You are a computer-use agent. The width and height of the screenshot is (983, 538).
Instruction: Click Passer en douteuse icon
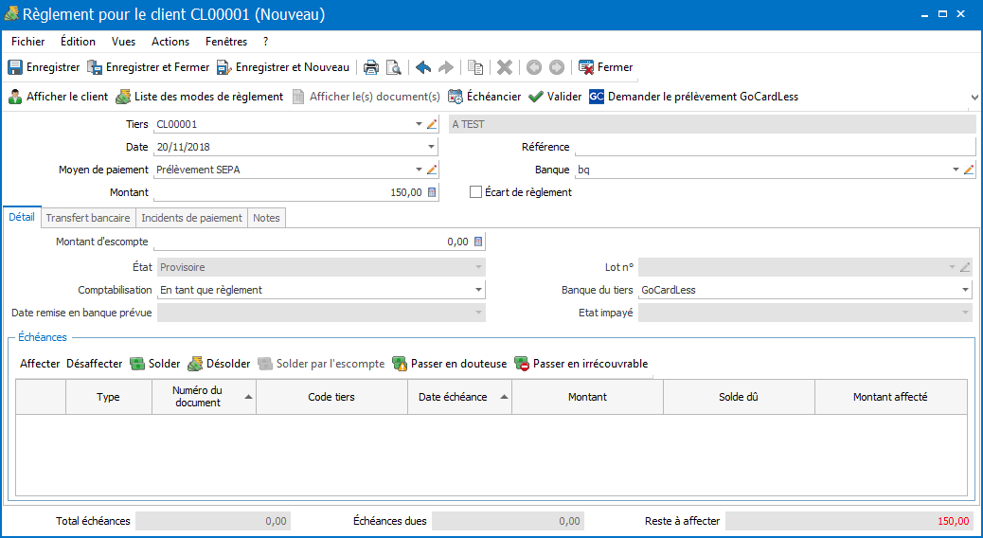pos(400,364)
